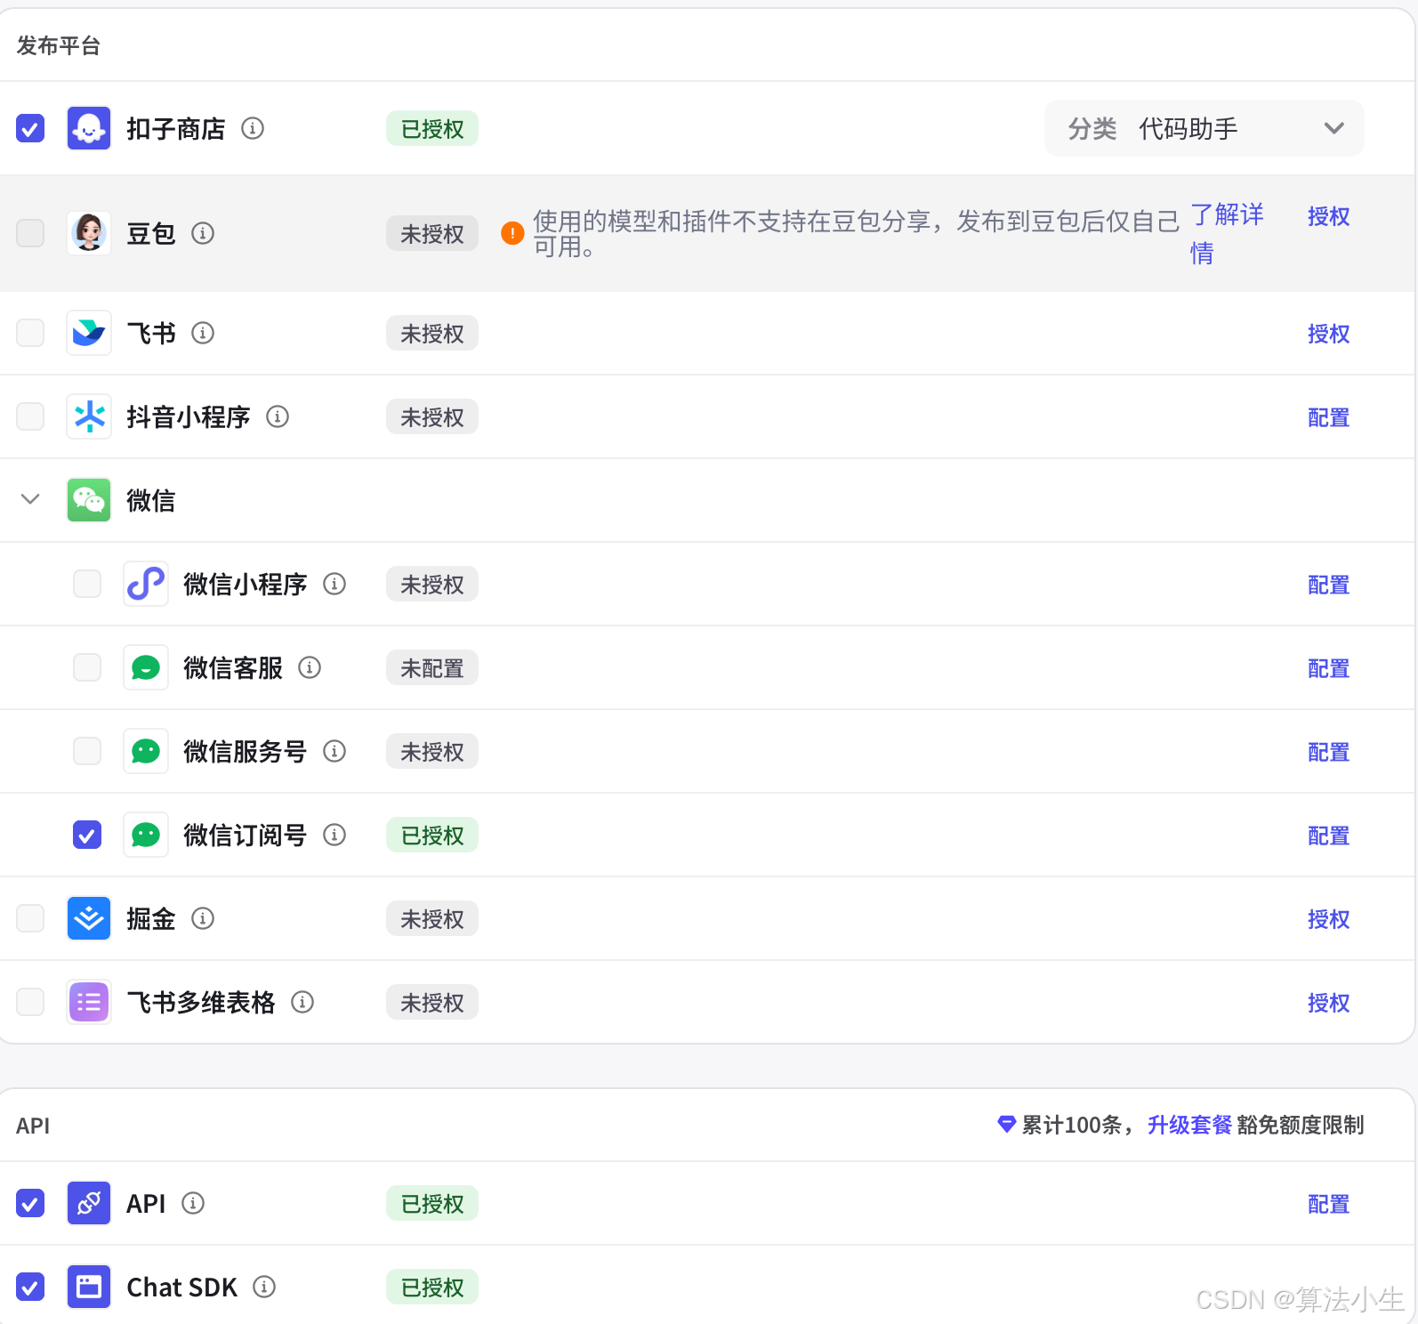The width and height of the screenshot is (1418, 1324).
Task: Uncheck the API checkbox
Action: click(30, 1203)
